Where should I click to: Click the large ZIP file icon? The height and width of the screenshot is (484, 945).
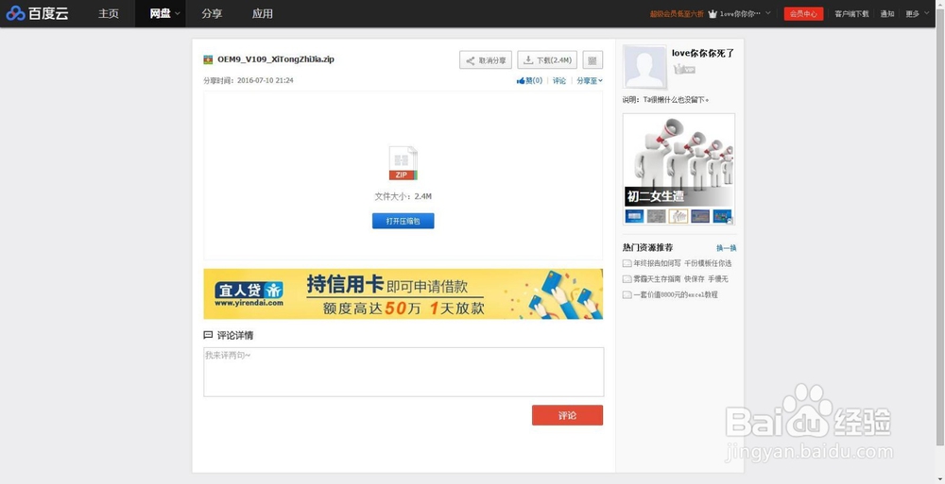click(404, 163)
